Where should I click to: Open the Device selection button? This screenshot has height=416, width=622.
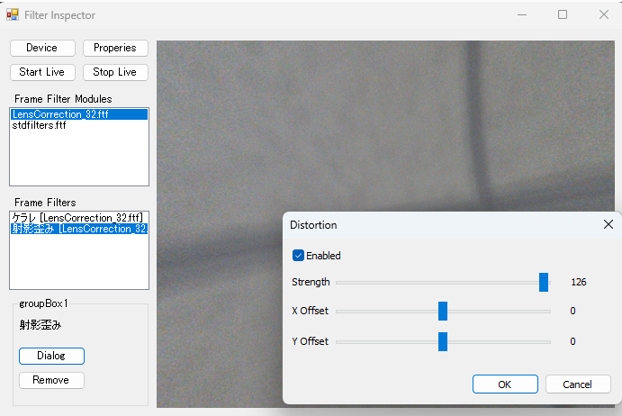pyautogui.click(x=42, y=48)
